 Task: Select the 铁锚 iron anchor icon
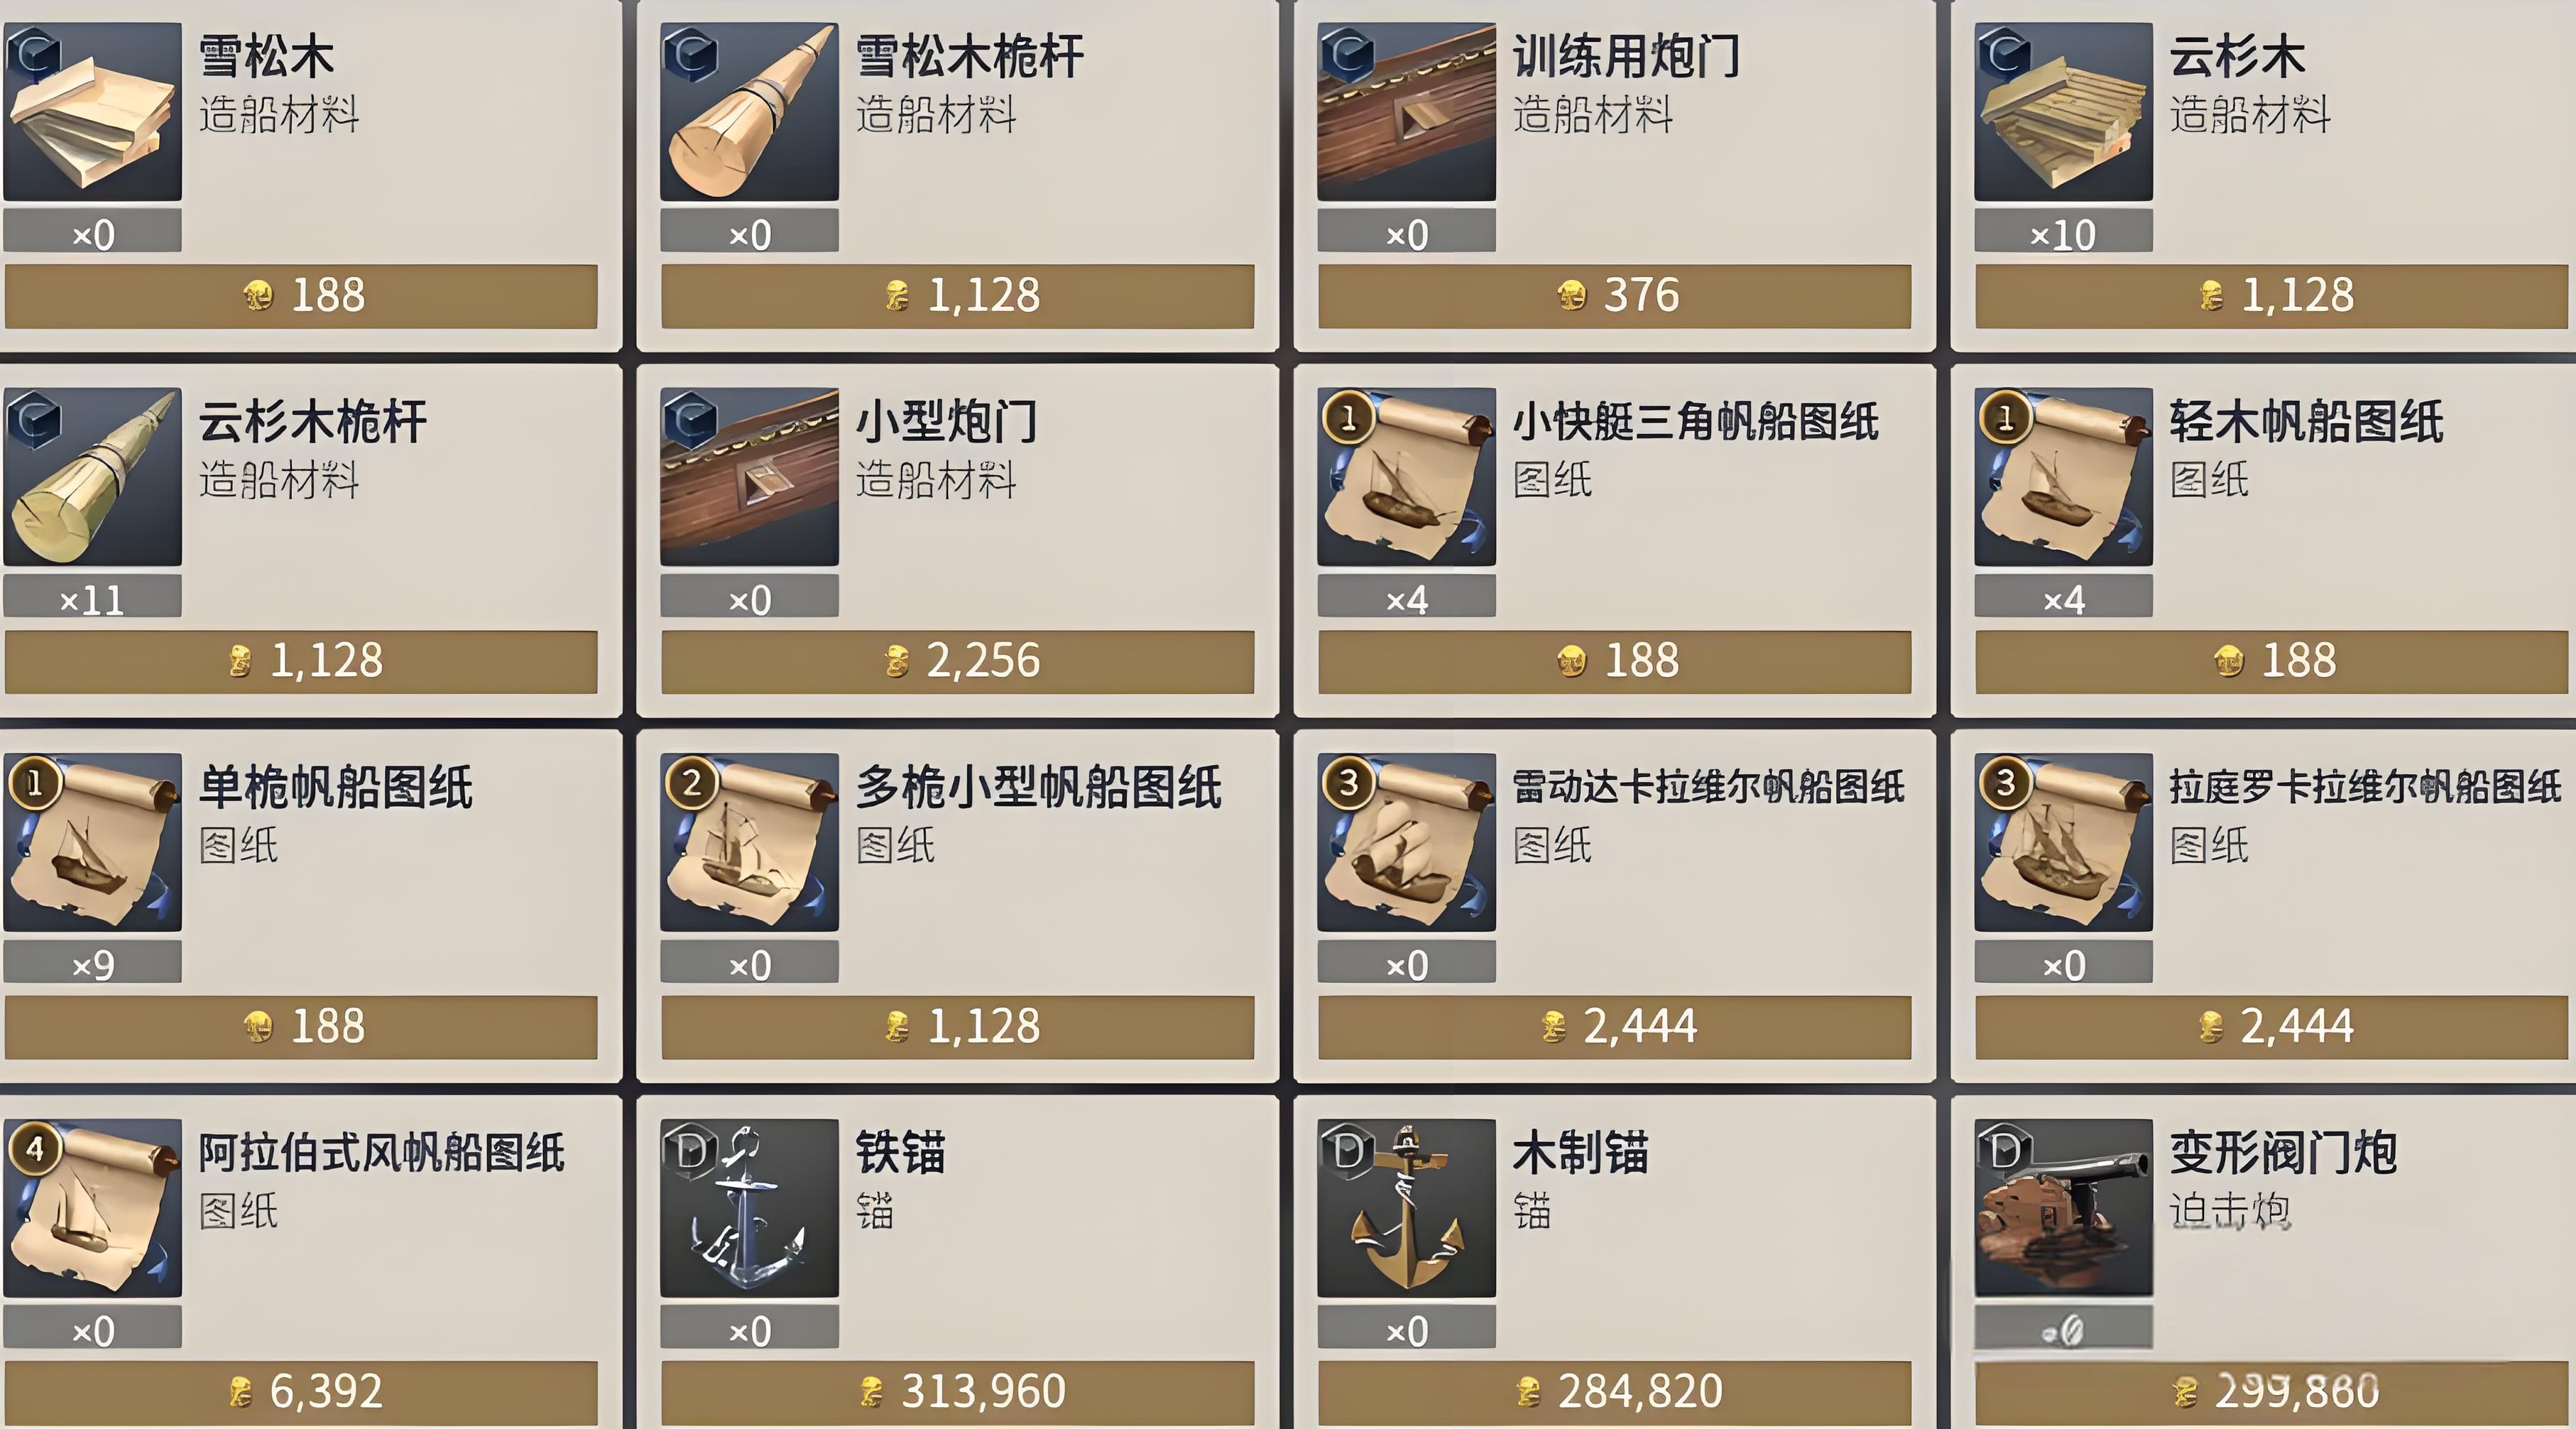749,1208
